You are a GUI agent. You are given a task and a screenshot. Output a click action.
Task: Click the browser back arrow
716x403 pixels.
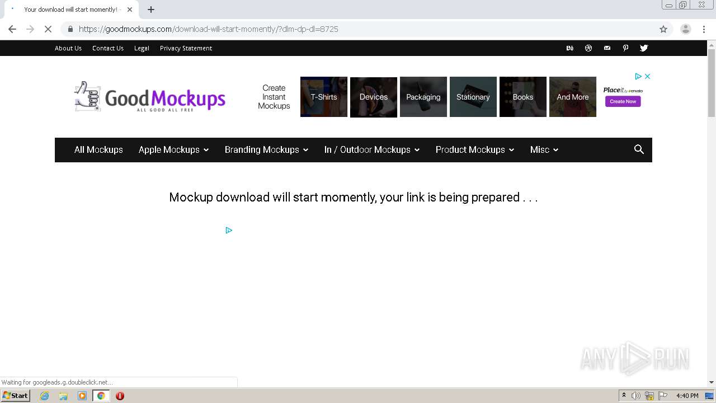(x=12, y=29)
